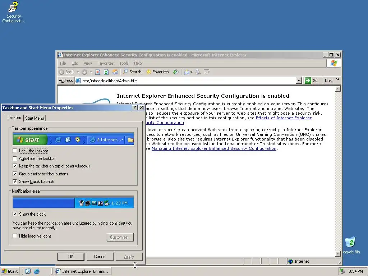Click the IE scrollbar down arrow
Viewport: 368px width, 276px height.
pyautogui.click(x=338, y=253)
